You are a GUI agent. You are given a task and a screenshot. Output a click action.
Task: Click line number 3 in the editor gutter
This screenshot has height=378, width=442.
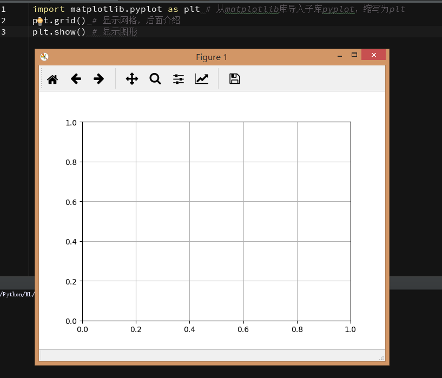[x=3, y=32]
